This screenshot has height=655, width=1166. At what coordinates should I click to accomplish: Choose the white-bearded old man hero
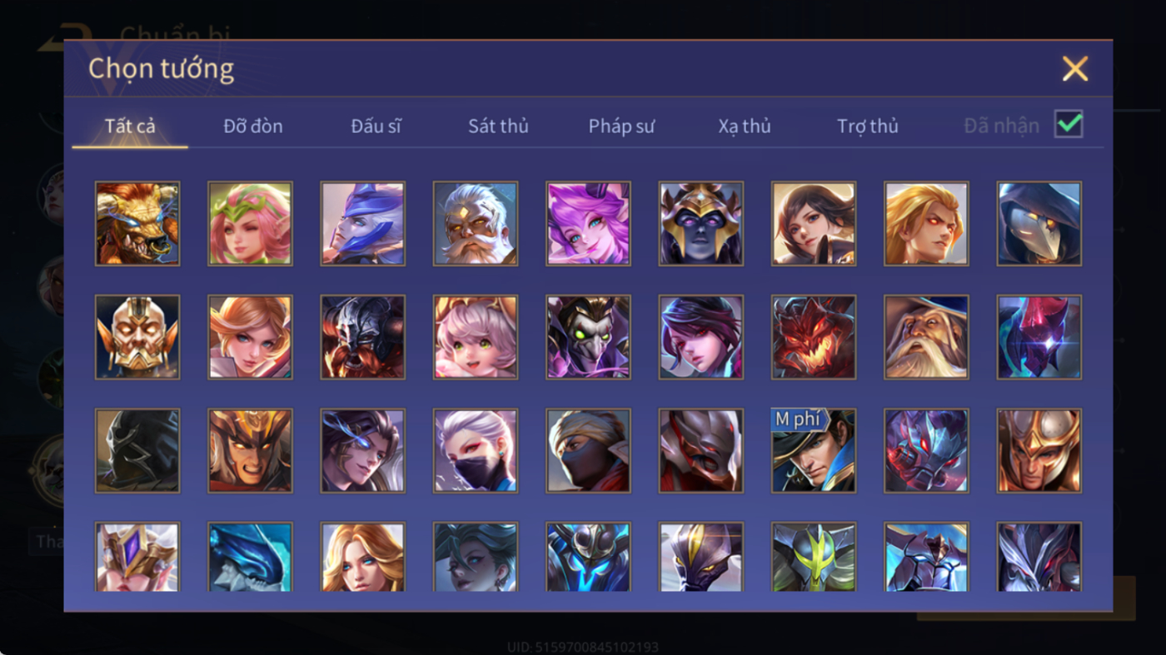476,224
